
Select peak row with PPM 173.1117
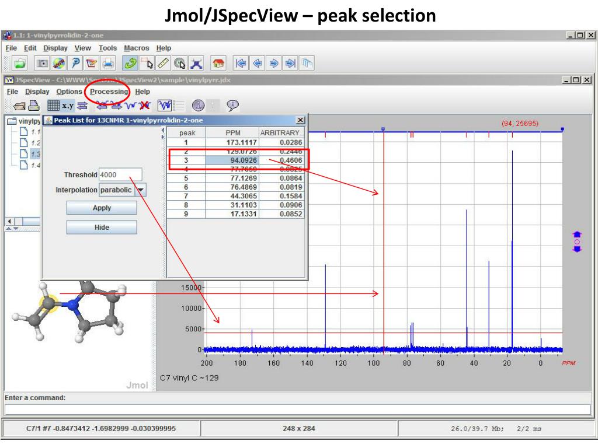(x=235, y=142)
